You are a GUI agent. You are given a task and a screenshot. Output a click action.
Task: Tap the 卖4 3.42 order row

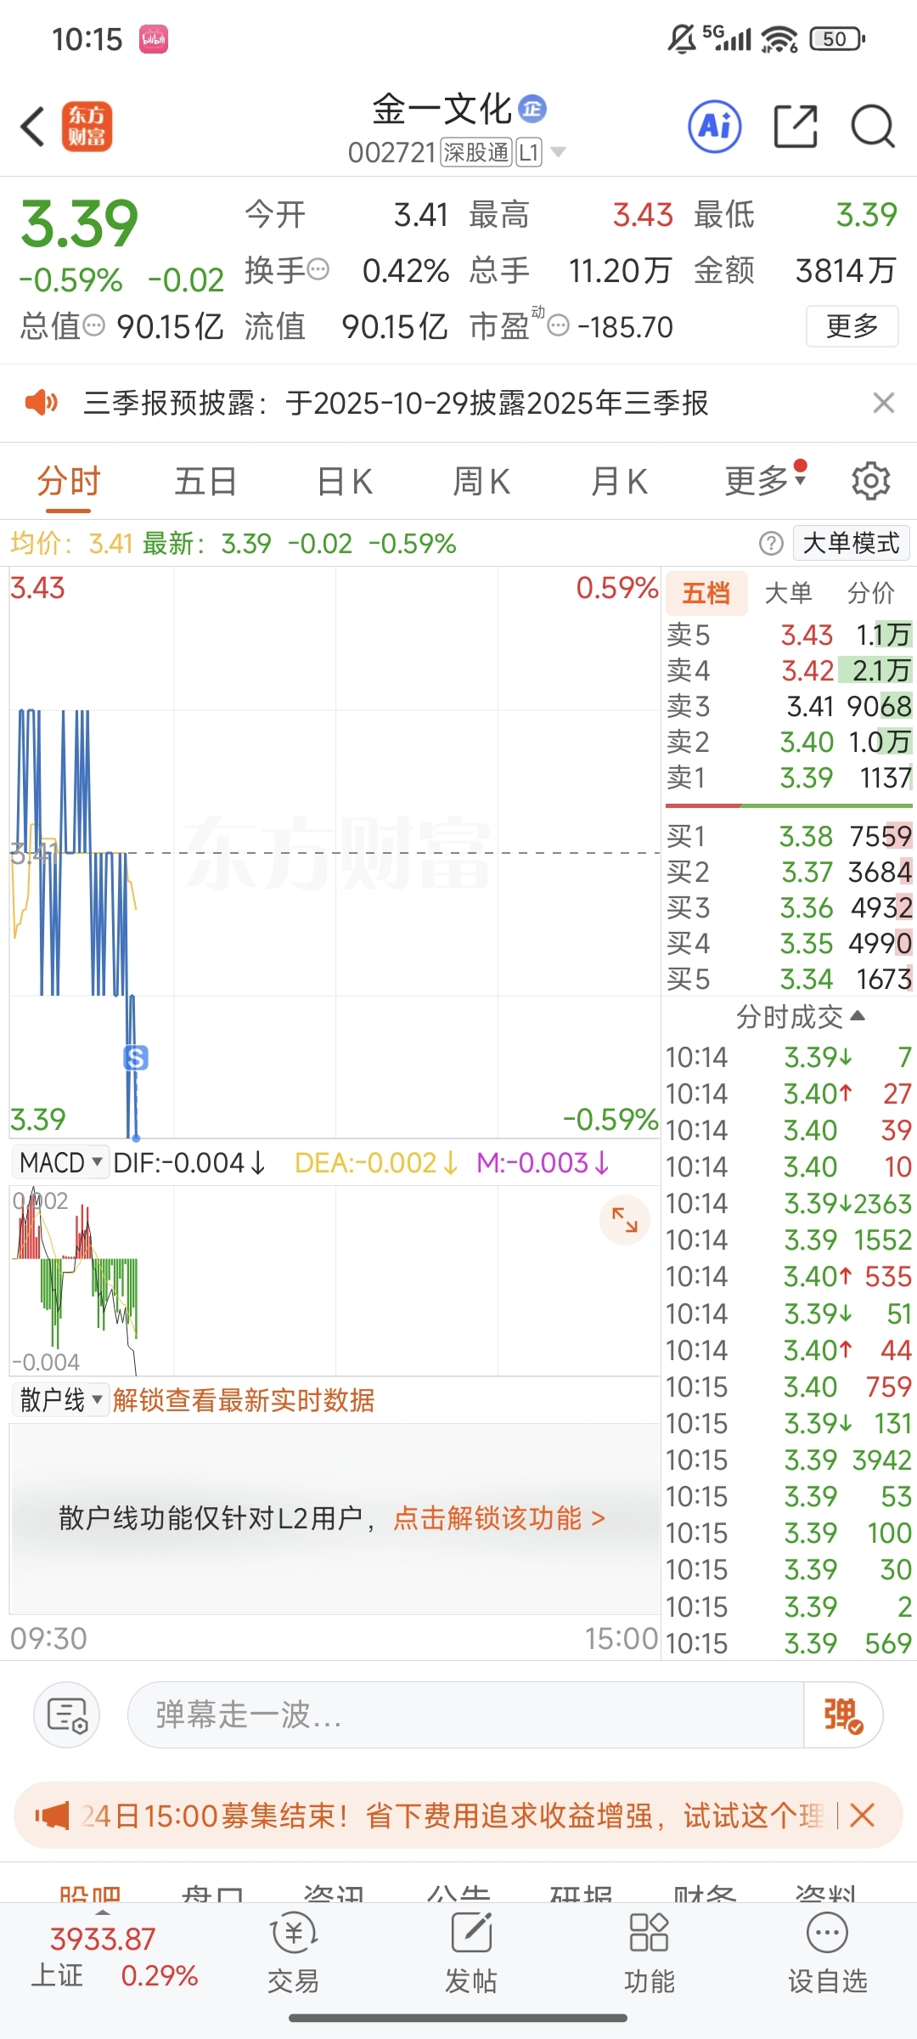coord(789,670)
